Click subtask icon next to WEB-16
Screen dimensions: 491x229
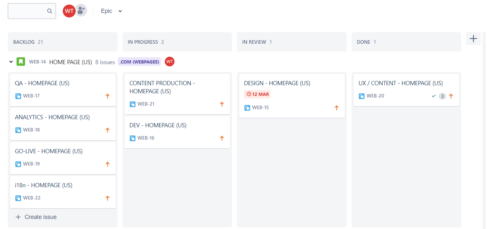pos(132,138)
